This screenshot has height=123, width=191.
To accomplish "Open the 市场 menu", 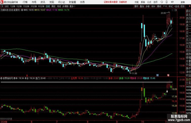I will [x=34, y=2].
